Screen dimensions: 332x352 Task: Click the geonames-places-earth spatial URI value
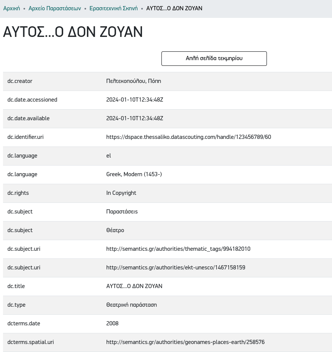tap(185, 342)
